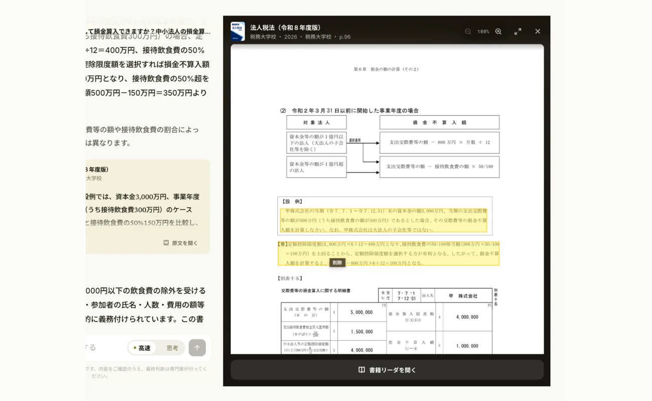Click the 1,500,000 table value
The width and height of the screenshot is (652, 401).
pyautogui.click(x=362, y=332)
